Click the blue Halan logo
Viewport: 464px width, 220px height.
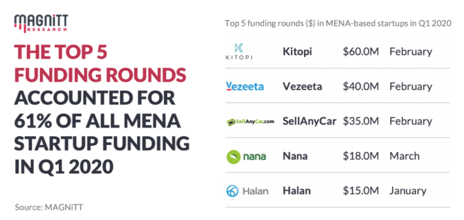pyautogui.click(x=247, y=192)
